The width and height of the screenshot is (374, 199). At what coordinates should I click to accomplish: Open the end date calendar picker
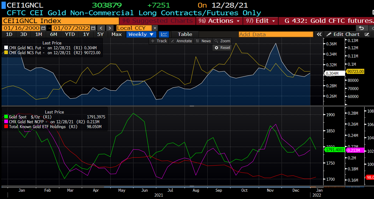[93, 28]
